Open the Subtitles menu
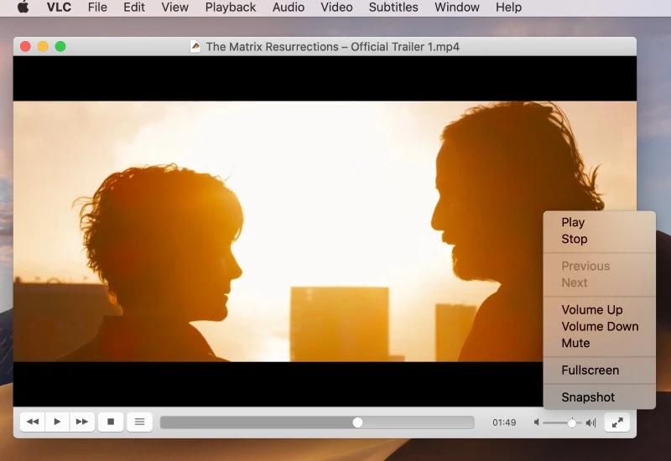This screenshot has height=461, width=671. point(393,8)
